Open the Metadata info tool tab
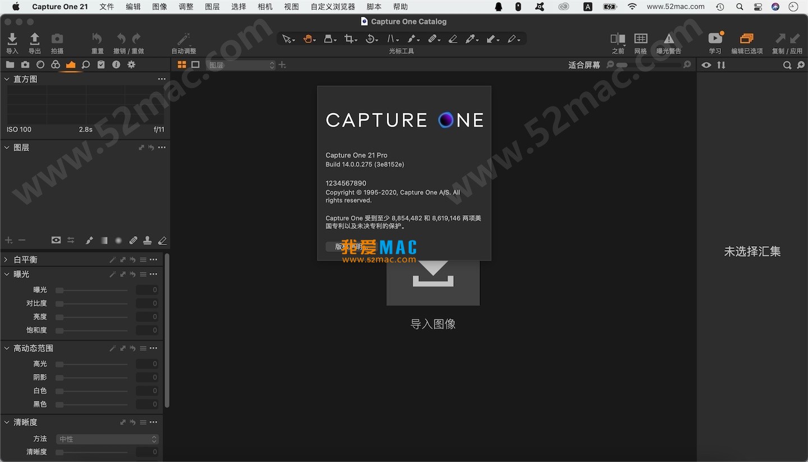The image size is (808, 462). click(116, 64)
